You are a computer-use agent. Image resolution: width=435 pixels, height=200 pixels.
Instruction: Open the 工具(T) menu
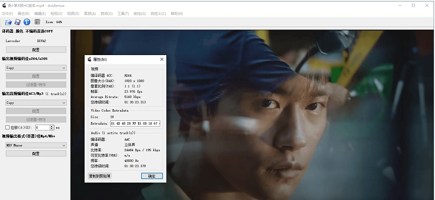point(123,14)
